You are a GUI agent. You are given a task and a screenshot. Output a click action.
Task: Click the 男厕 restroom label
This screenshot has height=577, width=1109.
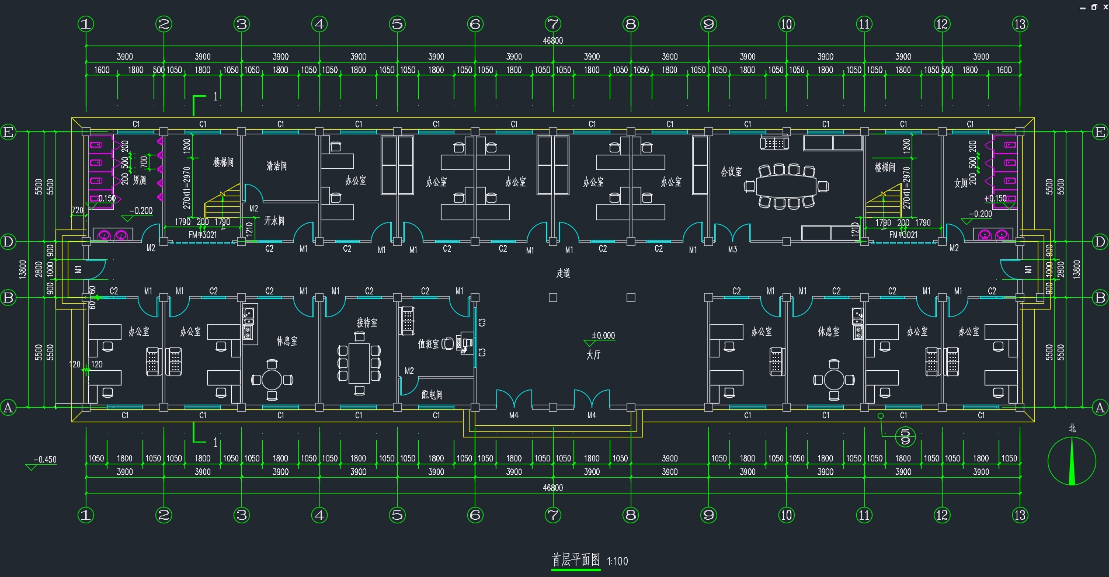(x=140, y=180)
